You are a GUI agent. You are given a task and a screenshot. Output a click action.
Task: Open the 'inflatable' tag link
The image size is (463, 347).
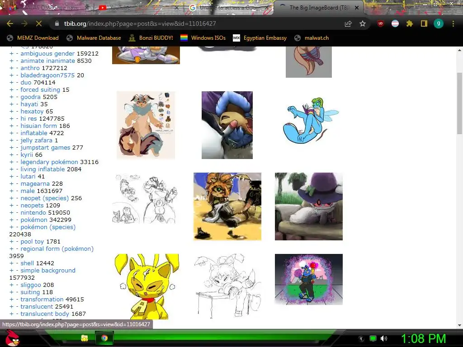tap(34, 133)
